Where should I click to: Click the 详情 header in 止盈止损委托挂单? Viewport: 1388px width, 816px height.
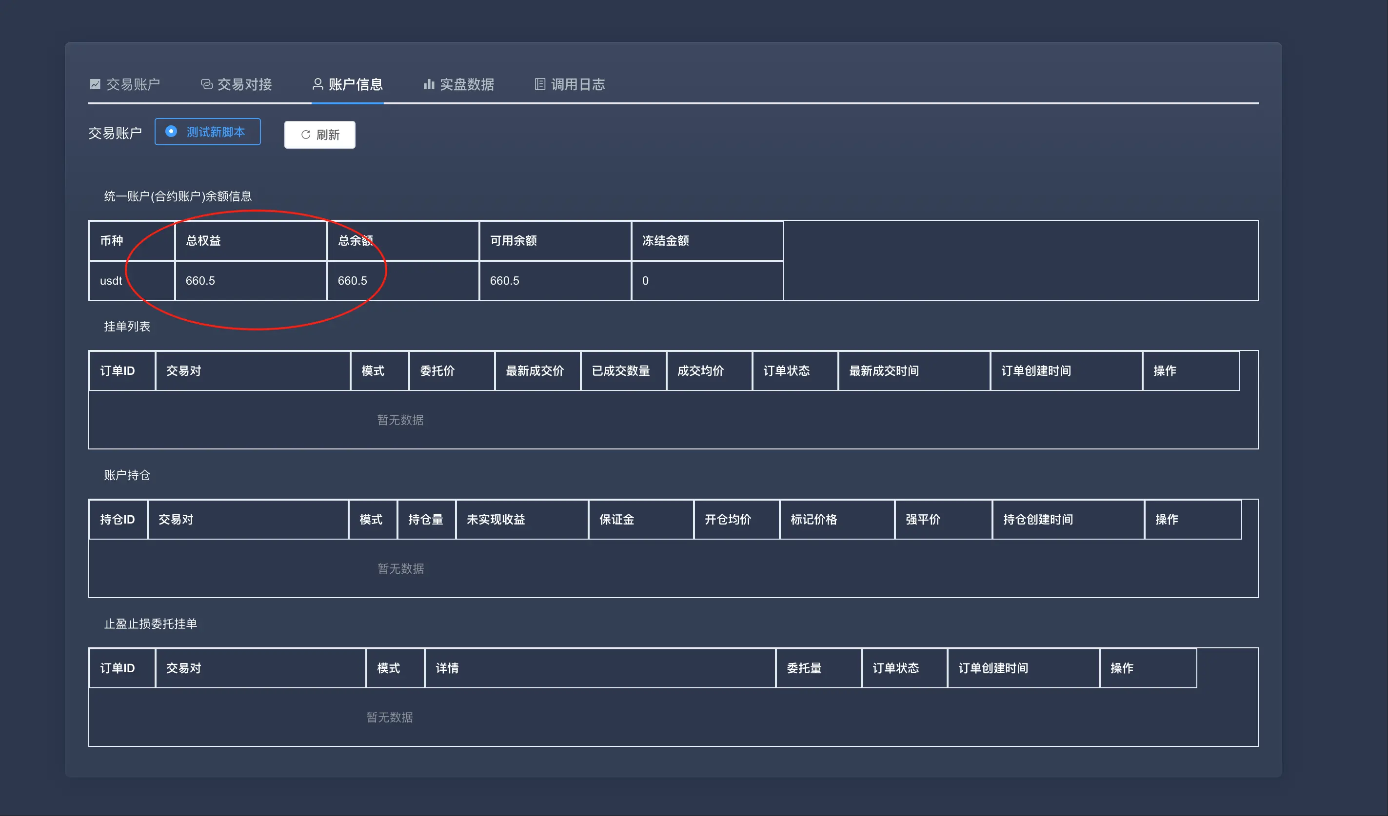[447, 668]
